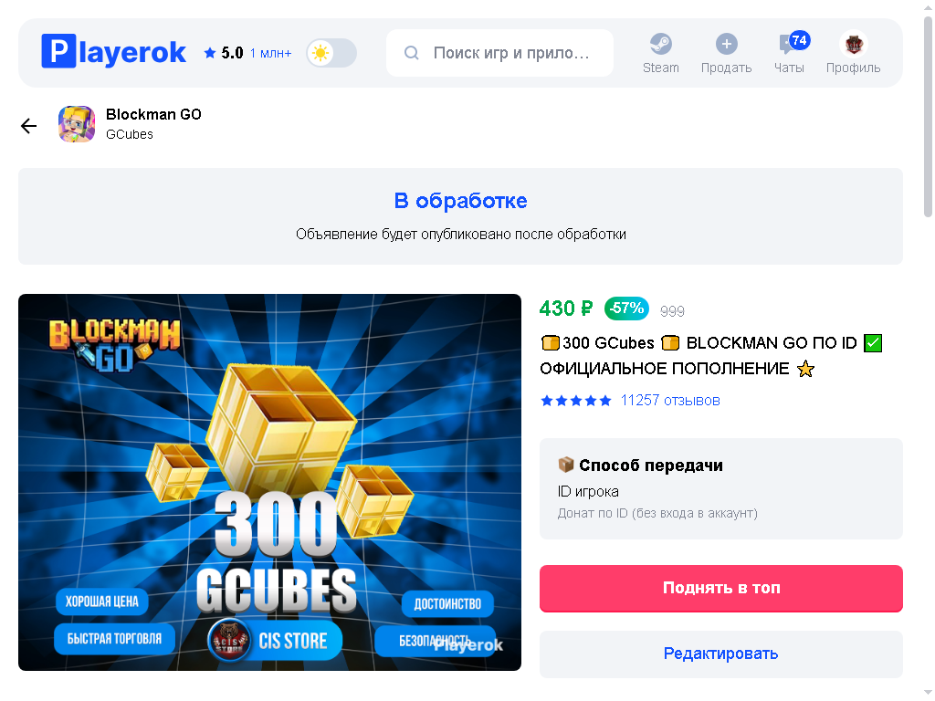Click the Поднять в топ button

(721, 589)
